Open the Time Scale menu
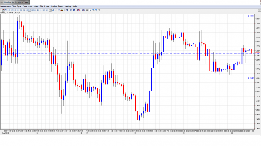This screenshot has width=261, height=146. pyautogui.click(x=28, y=6)
